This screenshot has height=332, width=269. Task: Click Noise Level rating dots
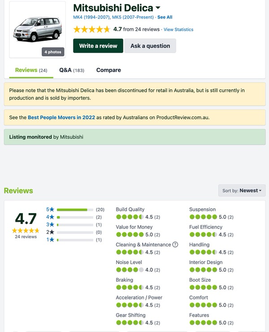click(130, 270)
